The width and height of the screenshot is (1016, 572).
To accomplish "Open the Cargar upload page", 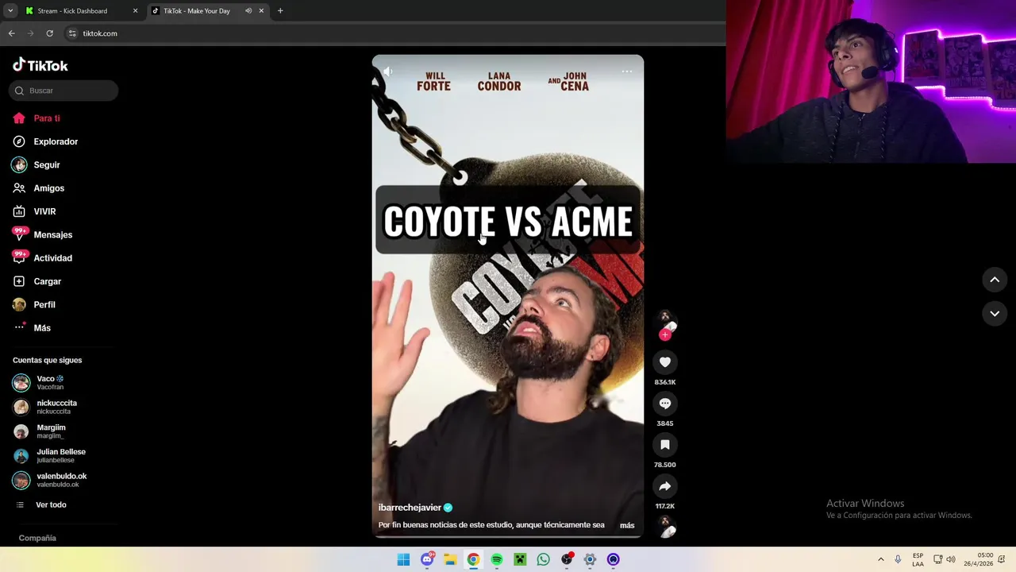I will 37,281.
